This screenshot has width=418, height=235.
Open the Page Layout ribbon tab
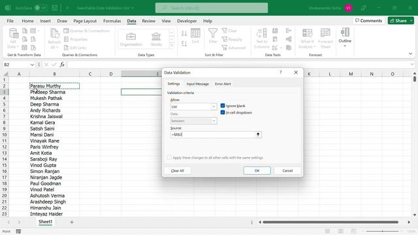click(85, 21)
